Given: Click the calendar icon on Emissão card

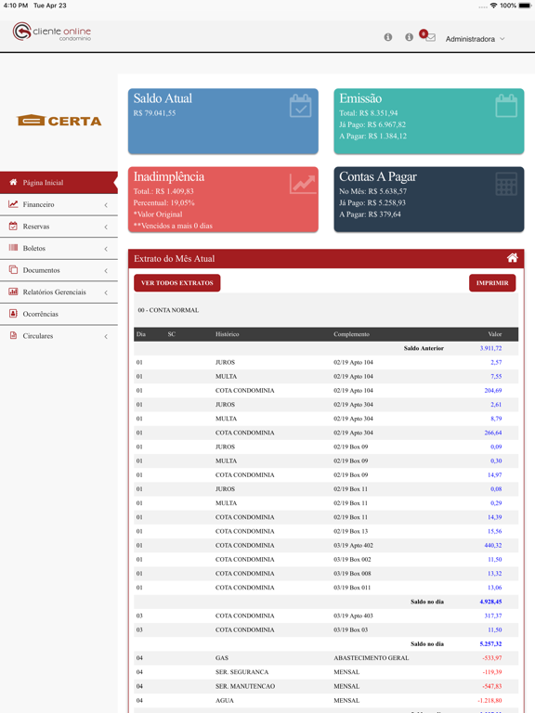Looking at the screenshot, I should [x=506, y=106].
